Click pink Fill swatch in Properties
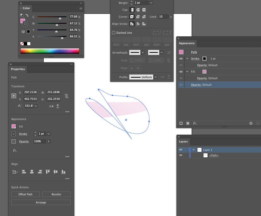Viewport: 261px width, 216px height. pyautogui.click(x=14, y=126)
